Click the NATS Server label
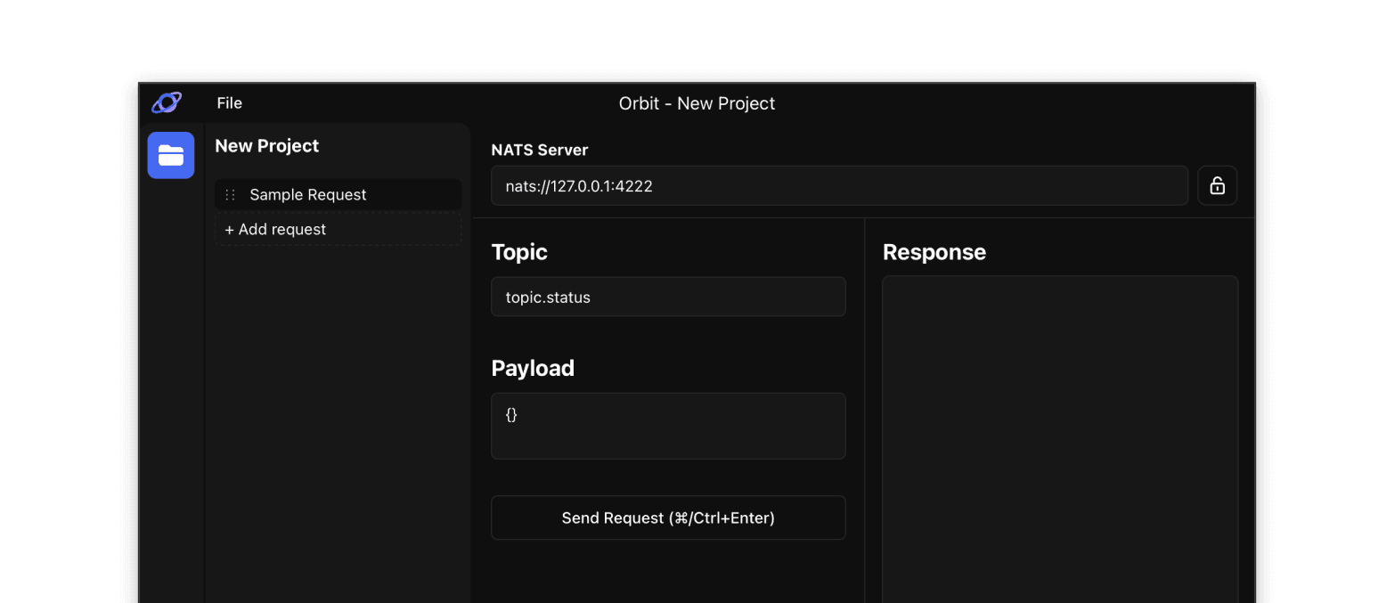 click(x=539, y=151)
